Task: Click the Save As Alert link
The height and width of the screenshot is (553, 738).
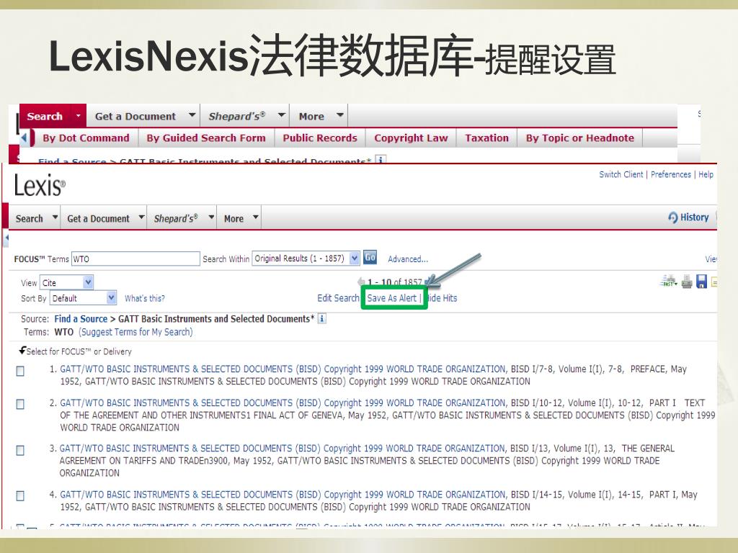Action: click(x=391, y=297)
